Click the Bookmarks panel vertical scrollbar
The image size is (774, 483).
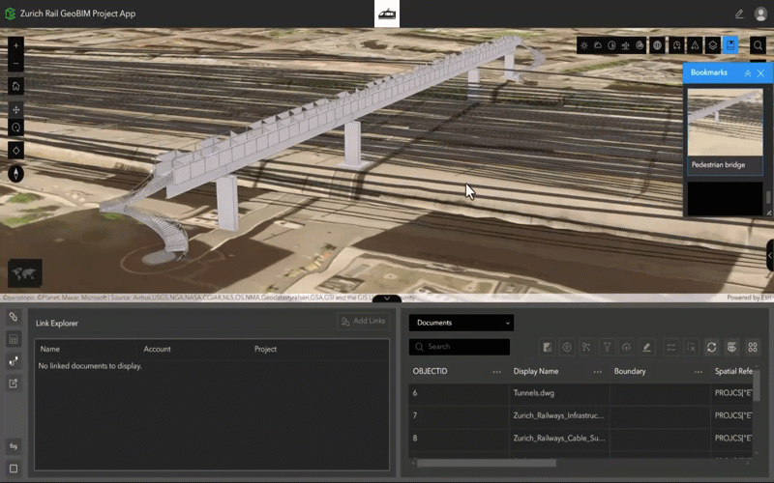[x=768, y=197]
